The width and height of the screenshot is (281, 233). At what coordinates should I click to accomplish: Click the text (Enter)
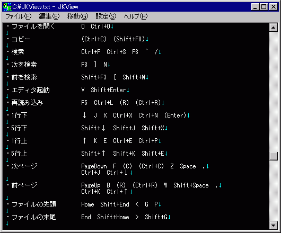pyautogui.click(x=175, y=115)
